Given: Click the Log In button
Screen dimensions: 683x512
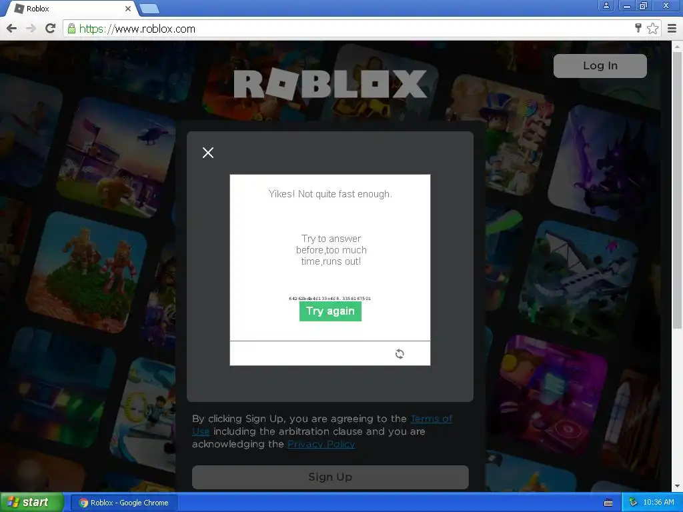Looking at the screenshot, I should click(x=600, y=66).
